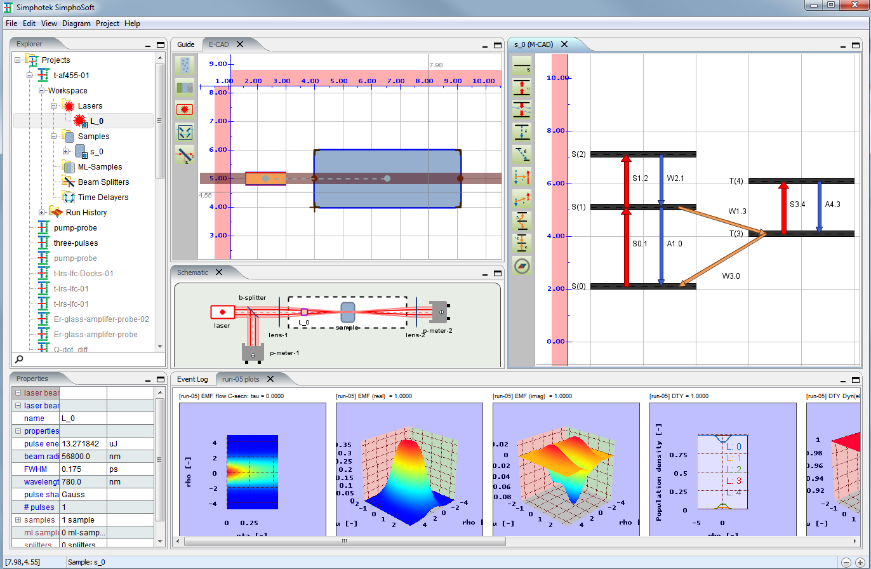The height and width of the screenshot is (569, 871).
Task: Collapse the Lasers tree node
Action: pos(54,106)
